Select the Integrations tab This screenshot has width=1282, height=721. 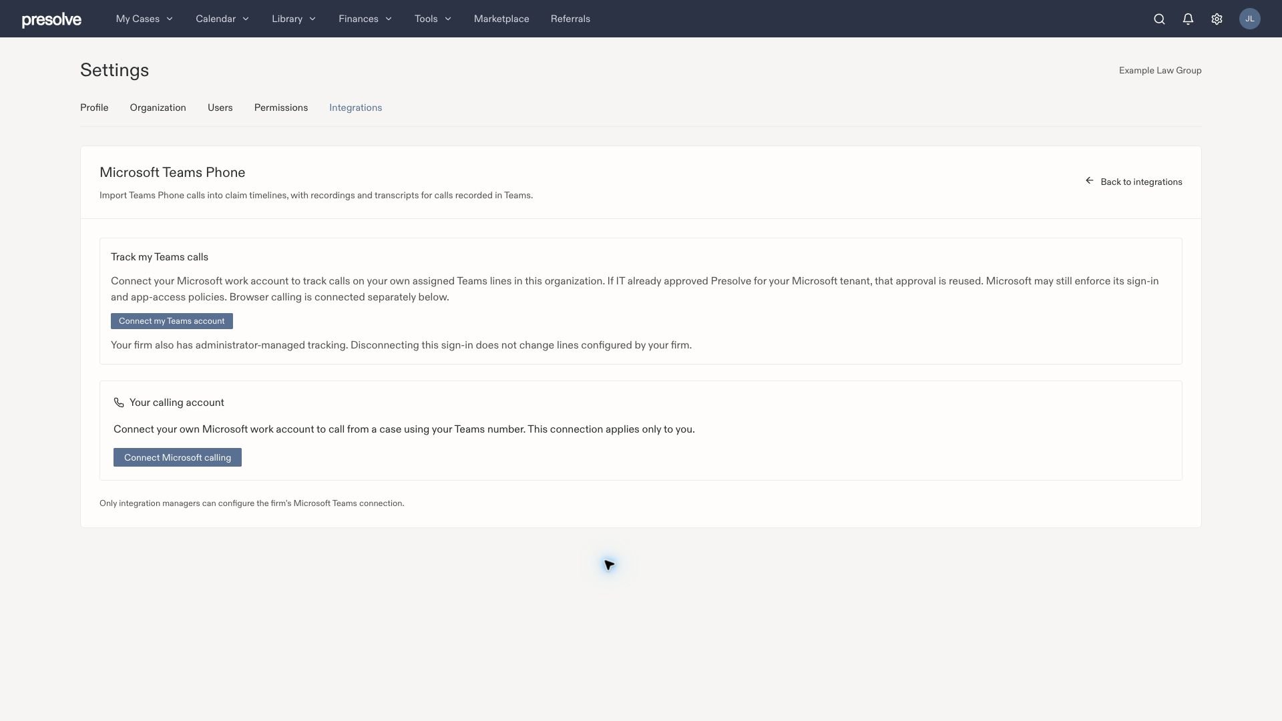pos(355,107)
